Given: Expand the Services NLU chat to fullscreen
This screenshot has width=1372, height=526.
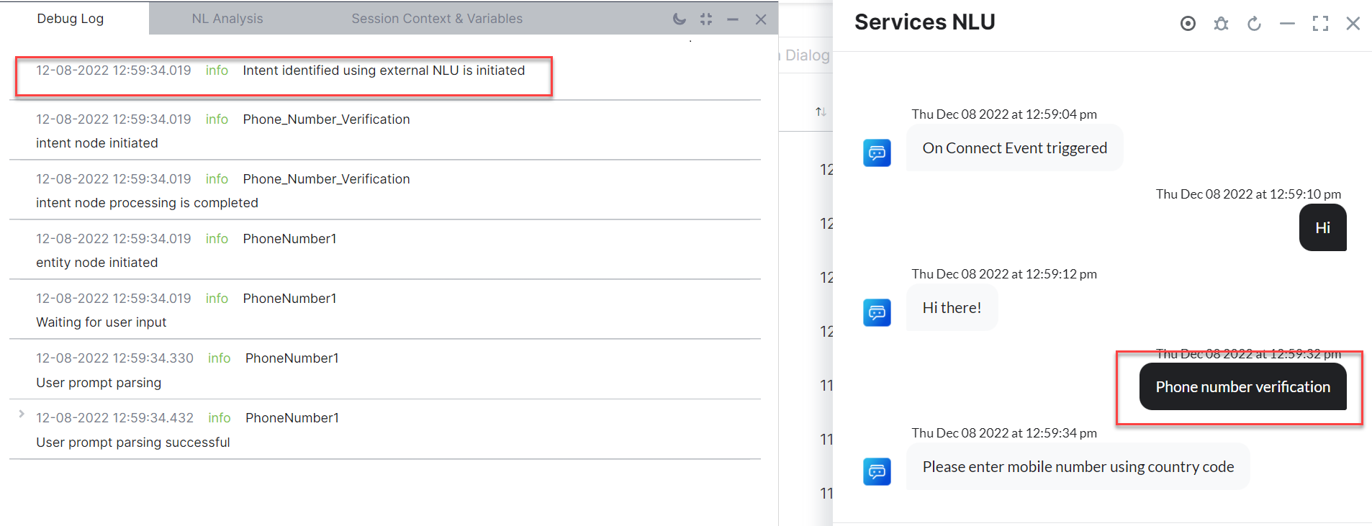Looking at the screenshot, I should click(x=1320, y=24).
